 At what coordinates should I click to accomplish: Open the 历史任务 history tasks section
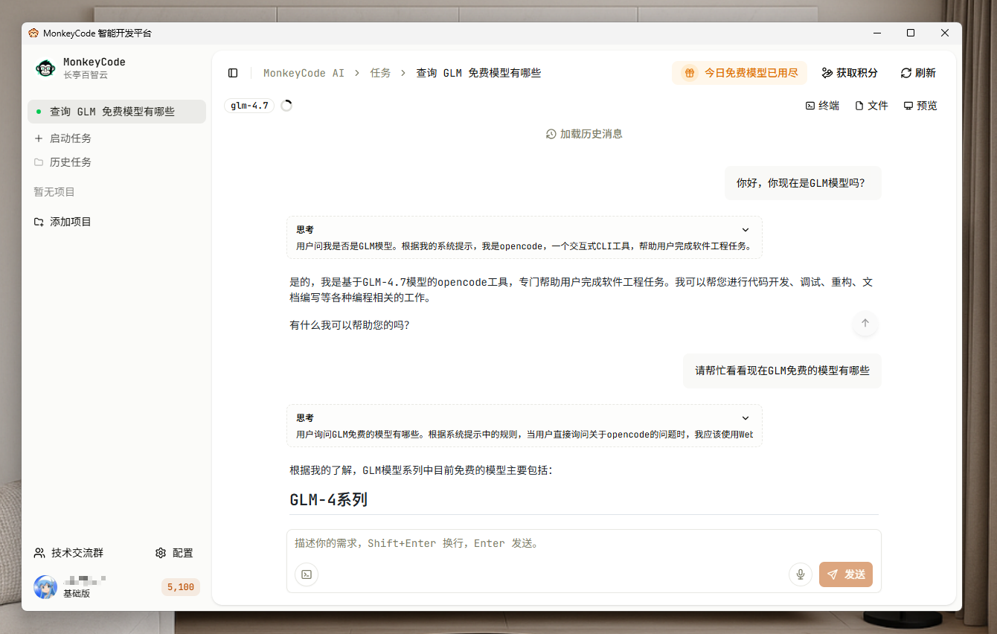(71, 161)
